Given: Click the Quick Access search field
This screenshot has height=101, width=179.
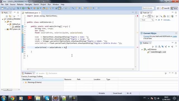Looking at the screenshot, I should tap(148, 8).
